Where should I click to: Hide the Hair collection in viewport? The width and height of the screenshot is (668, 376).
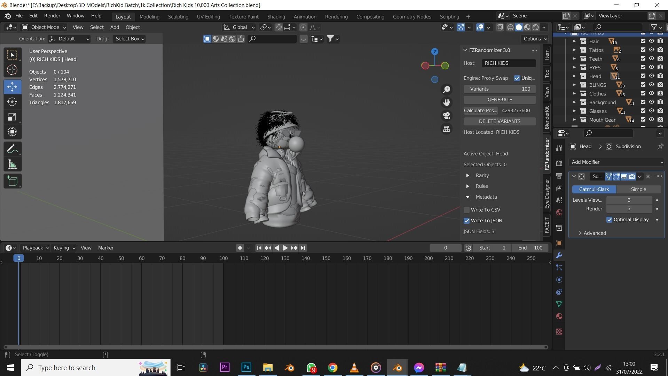pyautogui.click(x=651, y=41)
